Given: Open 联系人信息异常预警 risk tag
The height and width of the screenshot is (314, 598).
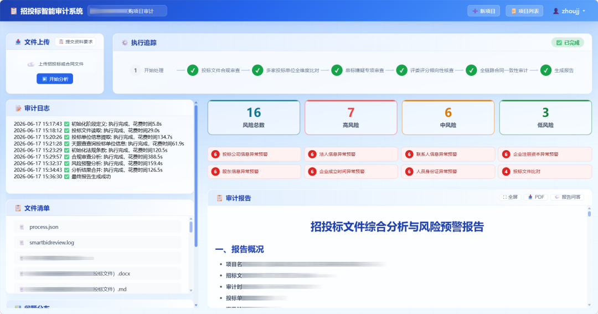Looking at the screenshot, I should pos(448,154).
